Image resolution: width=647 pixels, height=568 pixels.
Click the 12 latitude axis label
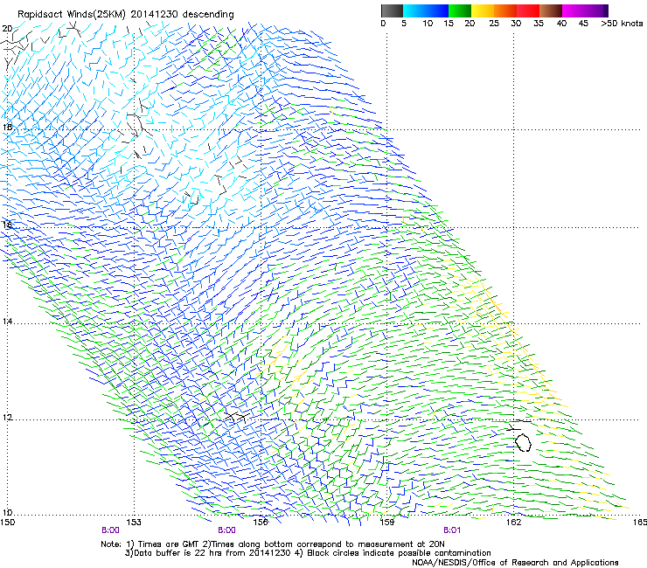(x=7, y=418)
